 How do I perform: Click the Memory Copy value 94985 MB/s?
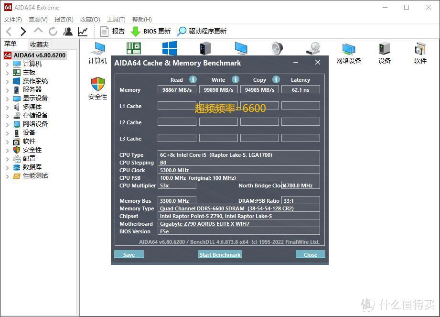coord(259,89)
